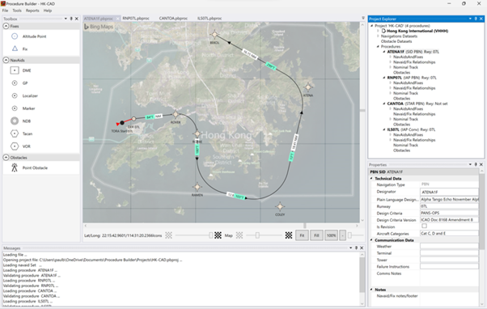Select the Fix triangle tool
Screen dimensions: 487x309
tap(25, 49)
